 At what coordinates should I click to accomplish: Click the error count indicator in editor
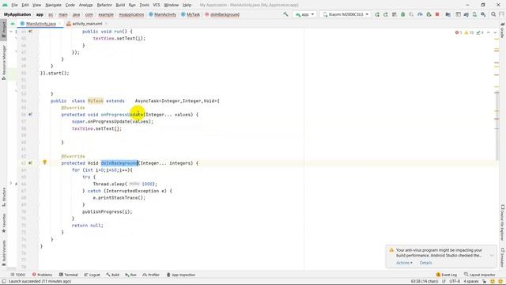(x=459, y=32)
